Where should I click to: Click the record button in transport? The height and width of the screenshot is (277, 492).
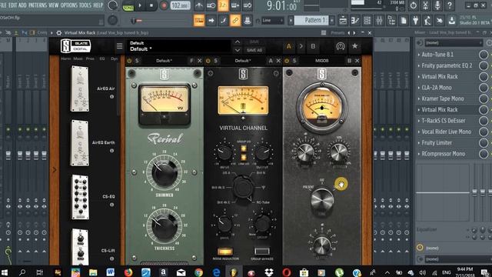[x=164, y=5]
